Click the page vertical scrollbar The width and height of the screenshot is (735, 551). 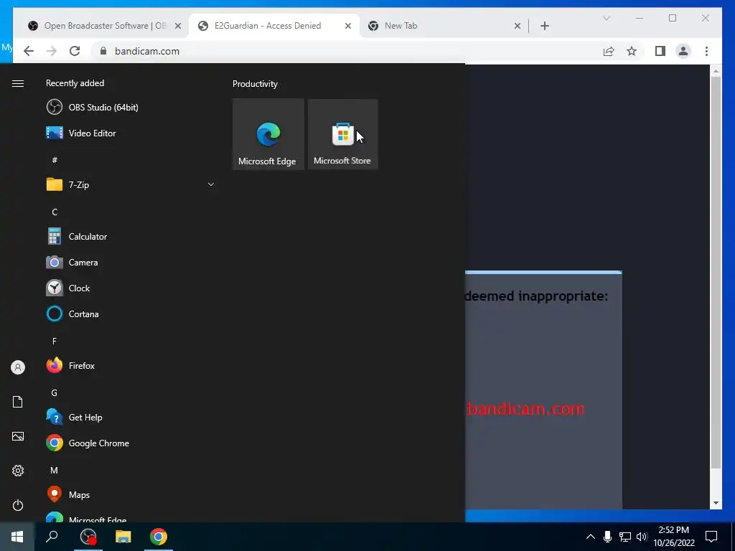[x=716, y=272]
